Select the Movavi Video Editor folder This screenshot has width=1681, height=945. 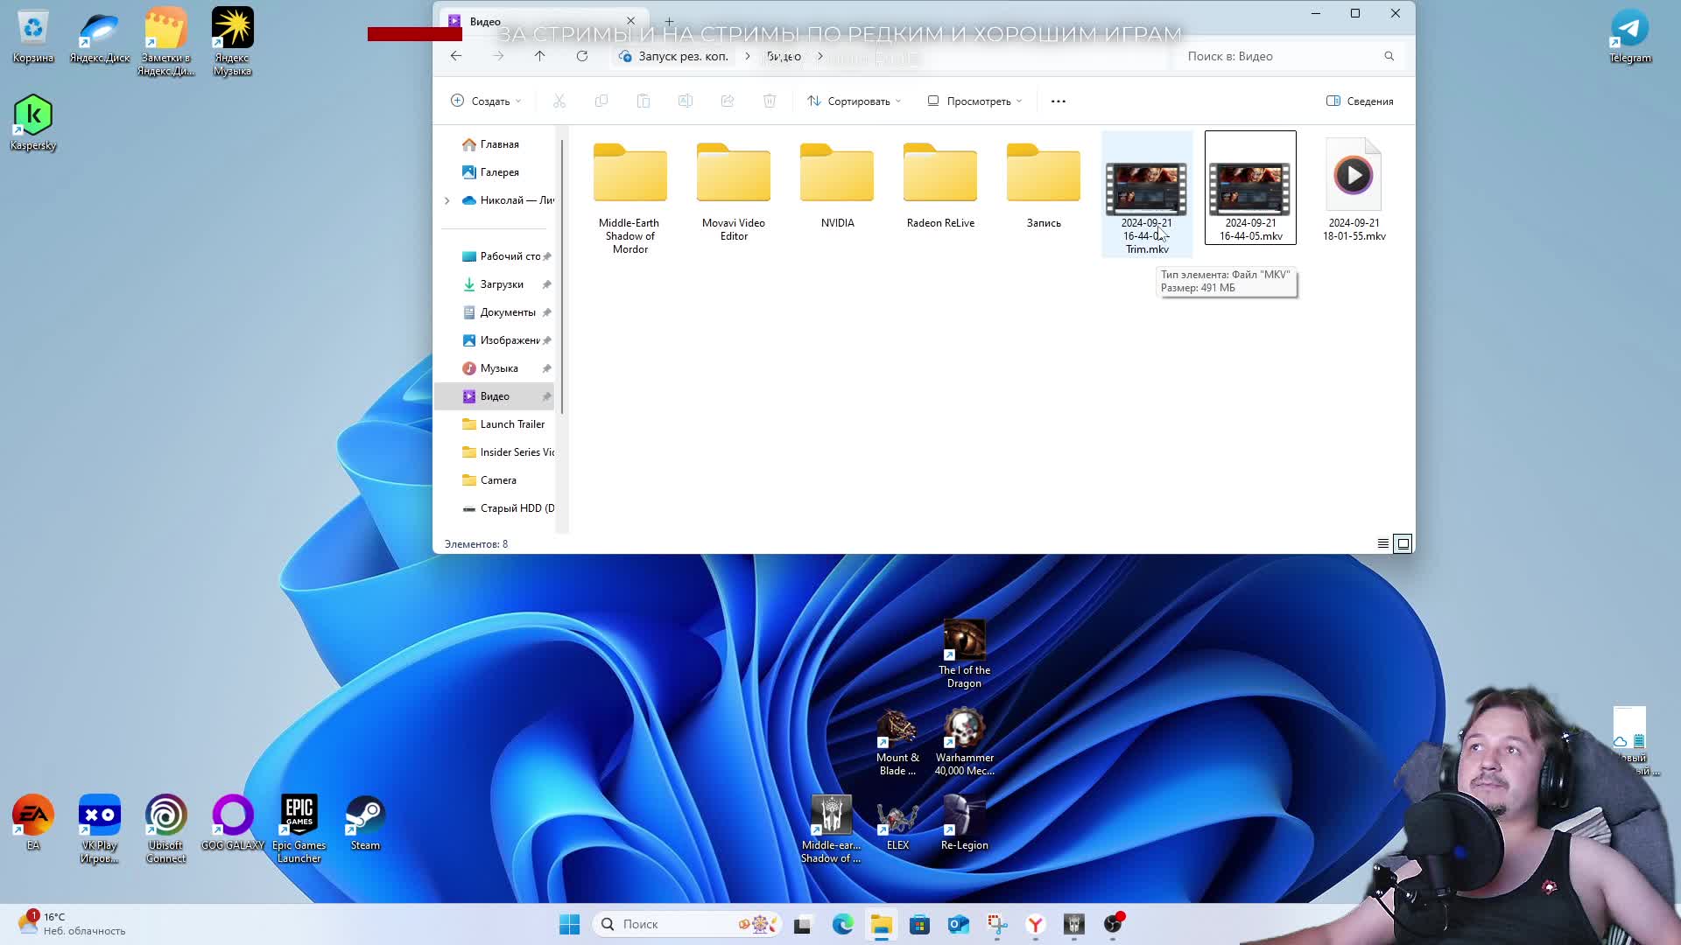pos(734,189)
